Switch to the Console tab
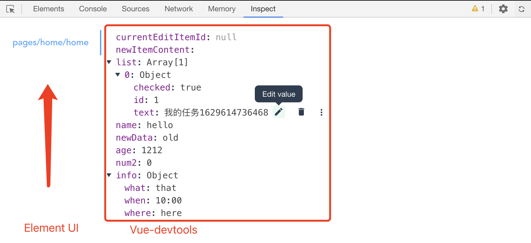 (93, 9)
